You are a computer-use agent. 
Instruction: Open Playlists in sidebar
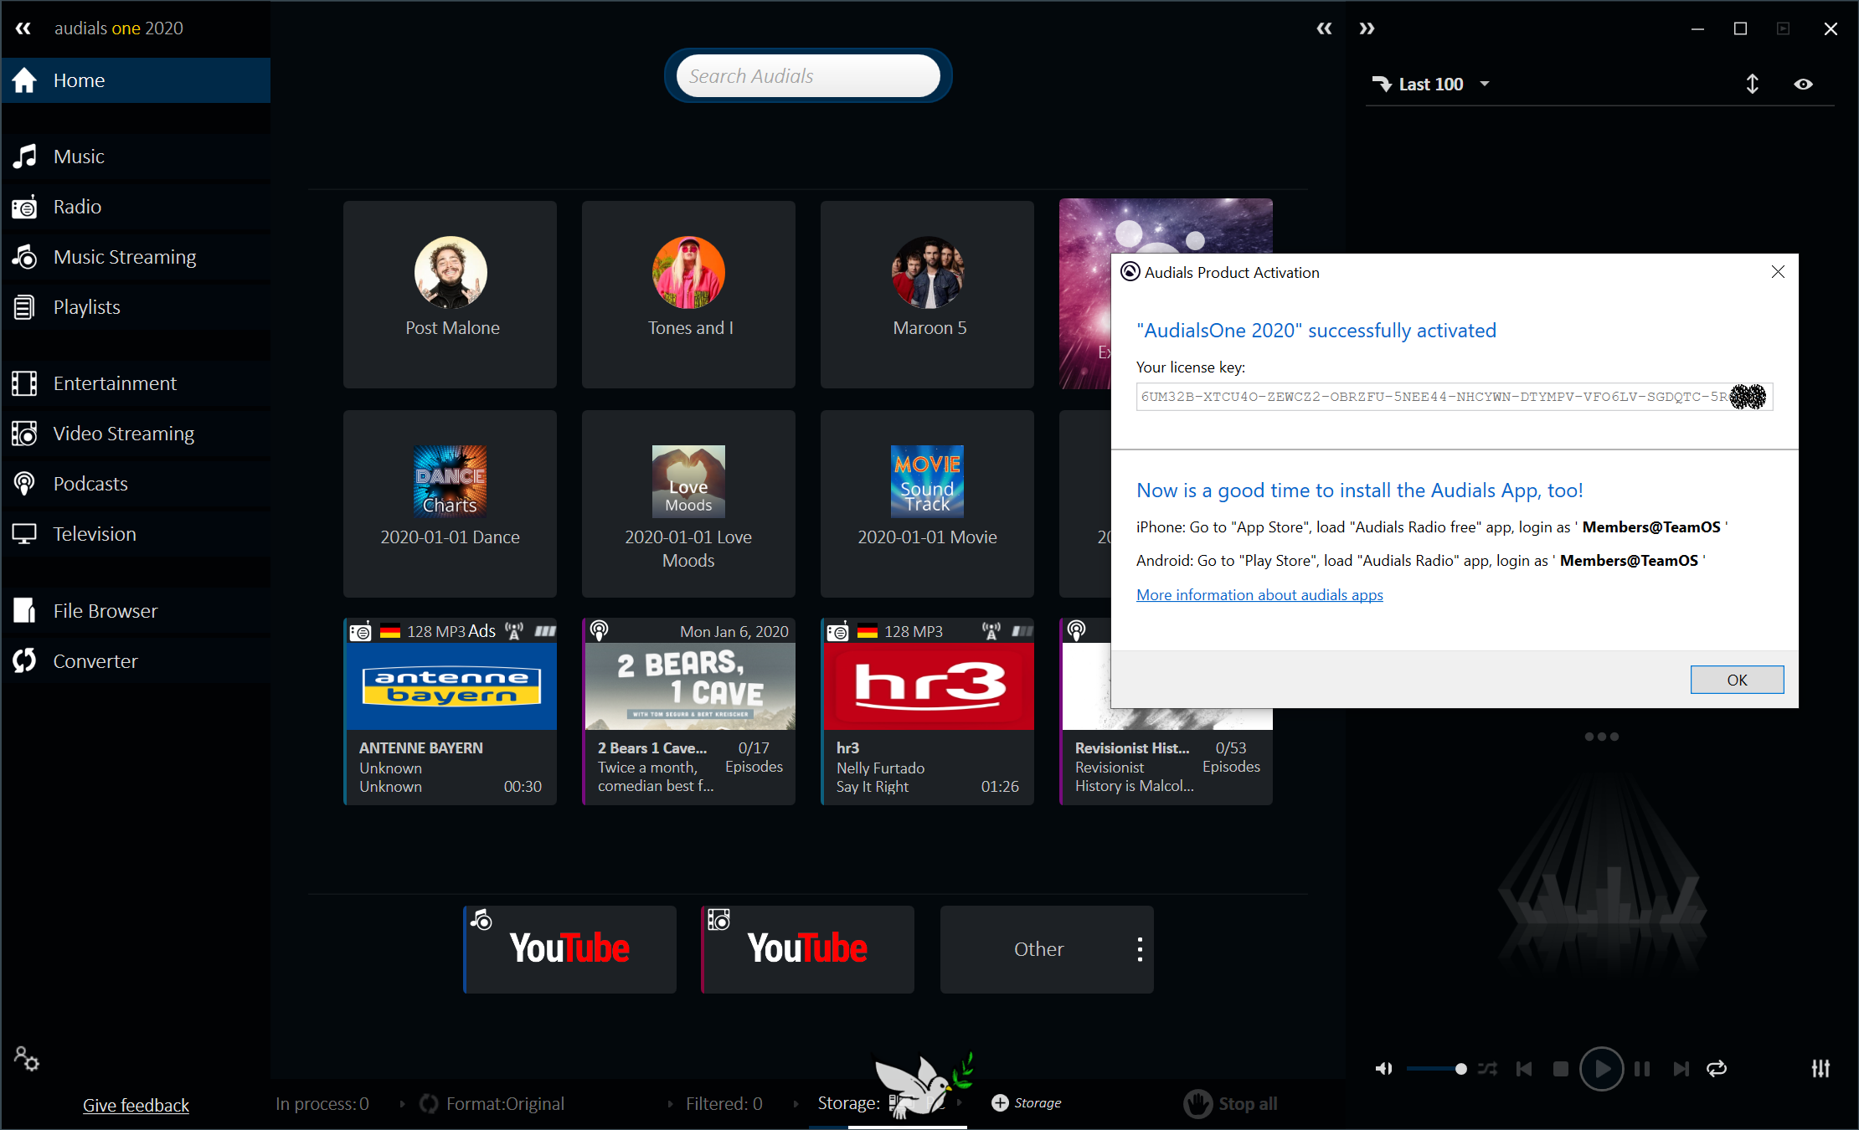click(x=136, y=307)
